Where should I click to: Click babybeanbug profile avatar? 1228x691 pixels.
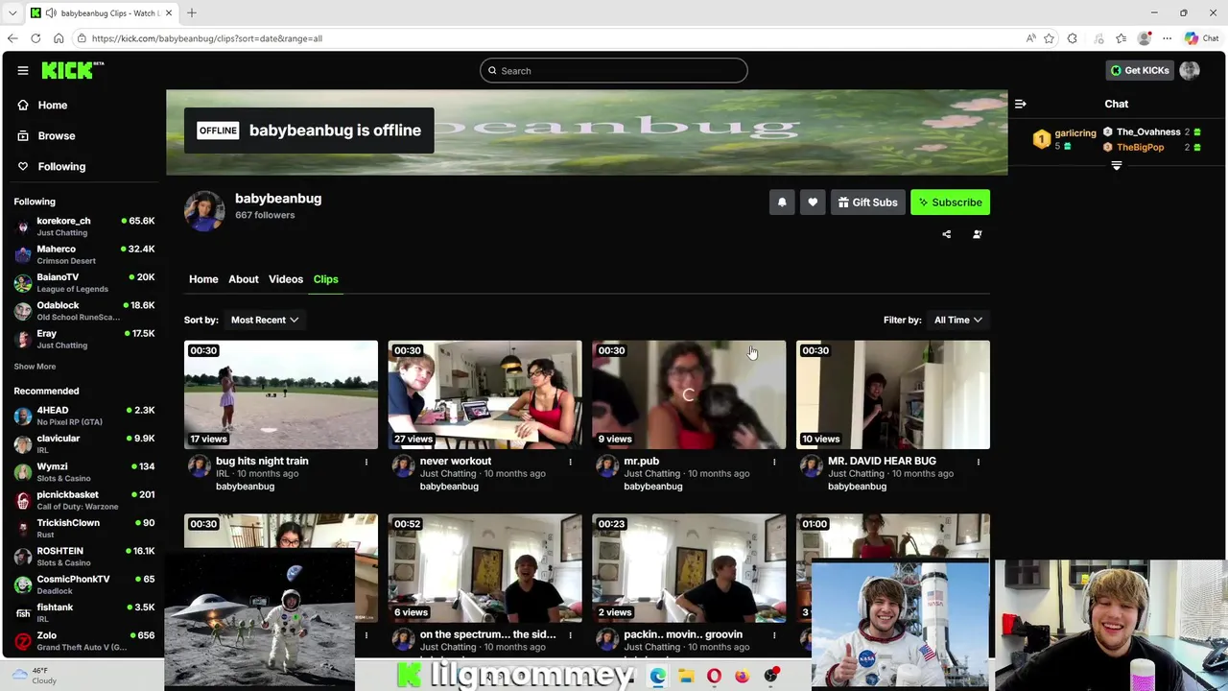tap(204, 210)
